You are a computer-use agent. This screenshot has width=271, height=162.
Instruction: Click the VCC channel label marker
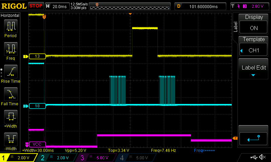point(37,144)
